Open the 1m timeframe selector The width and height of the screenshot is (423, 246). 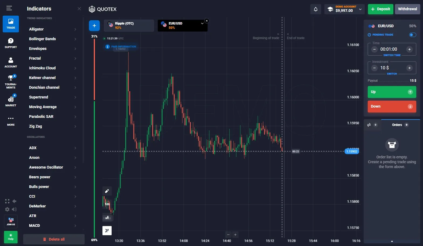107,204
